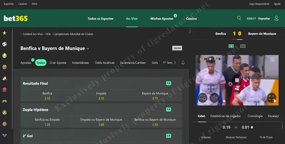This screenshot has height=144, width=285.
Task: Open Ajuda link
Action: pyautogui.click(x=277, y=4)
